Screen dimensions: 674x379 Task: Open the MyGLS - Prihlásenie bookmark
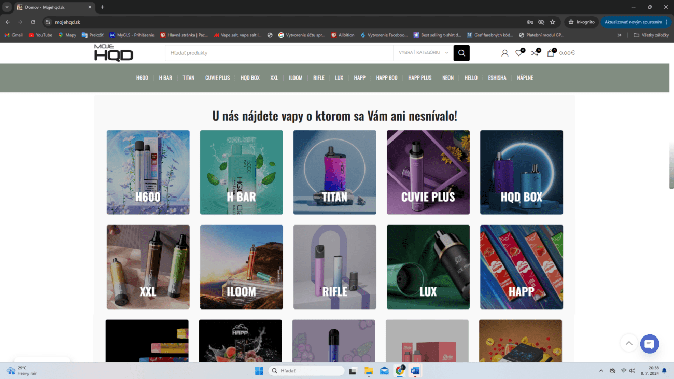pyautogui.click(x=132, y=35)
